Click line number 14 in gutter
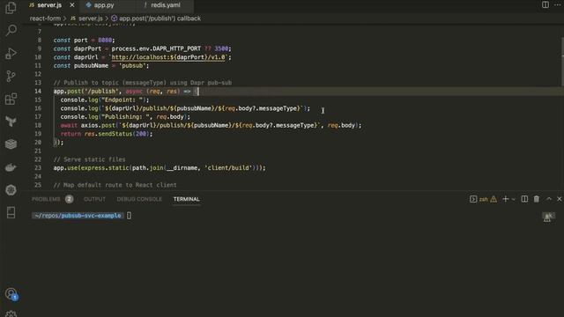Screen dimensions: 564x317 [x=38, y=92]
